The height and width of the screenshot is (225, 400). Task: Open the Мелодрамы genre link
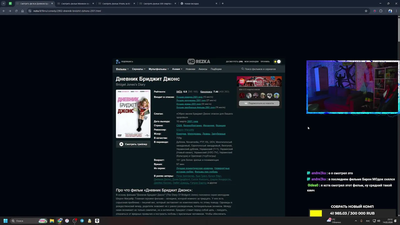194,134
